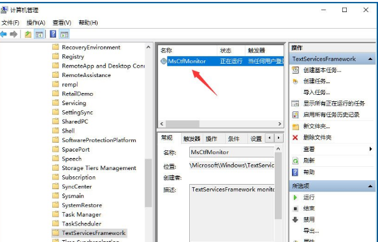378x242 pixels.
Task: Click the Computer Management title bar icon
Action: click(x=4, y=10)
